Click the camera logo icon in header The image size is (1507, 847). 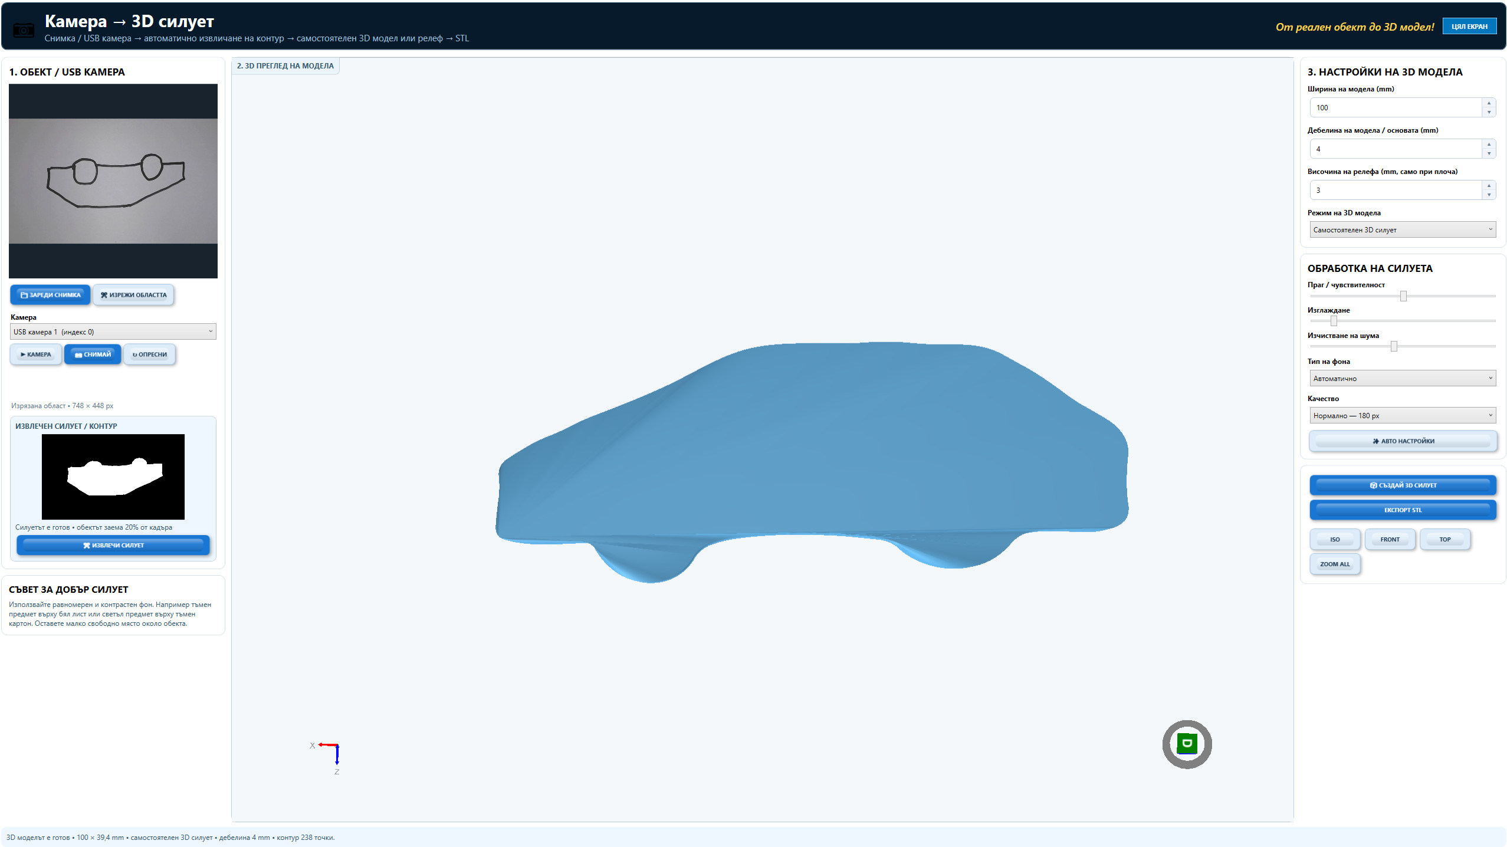coord(24,29)
